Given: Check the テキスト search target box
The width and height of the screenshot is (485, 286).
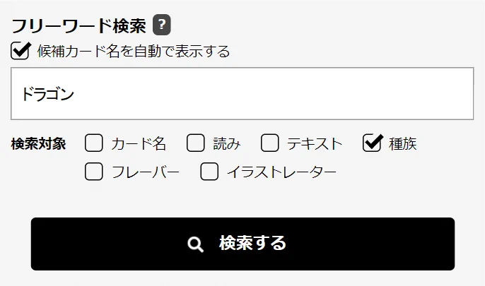Looking at the screenshot, I should point(270,143).
